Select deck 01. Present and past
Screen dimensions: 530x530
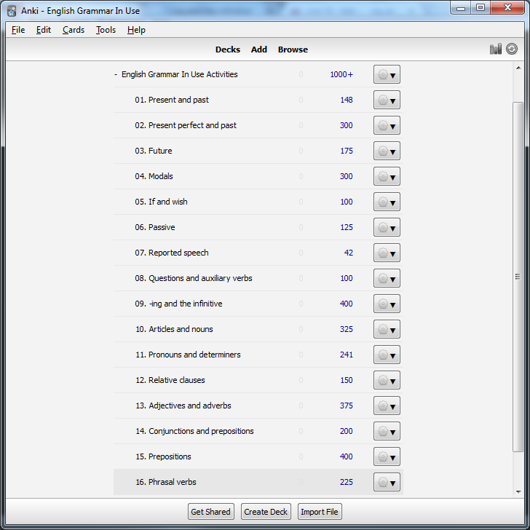pyautogui.click(x=172, y=100)
